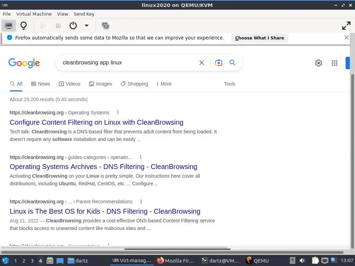The width and height of the screenshot is (355, 266).
Task: Switch to dartz@VM terminal taskbar window
Action: [220, 260]
